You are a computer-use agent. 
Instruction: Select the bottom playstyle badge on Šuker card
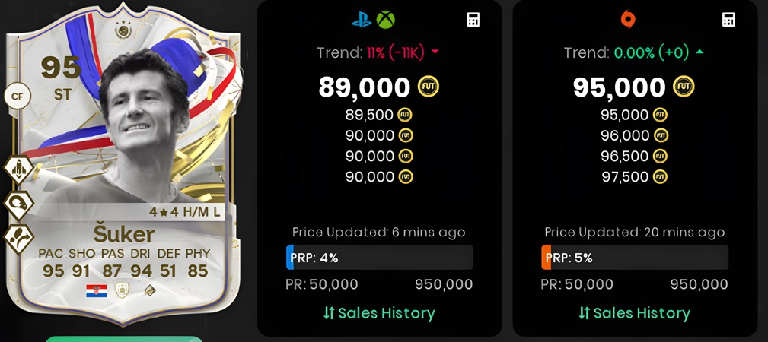(18, 239)
